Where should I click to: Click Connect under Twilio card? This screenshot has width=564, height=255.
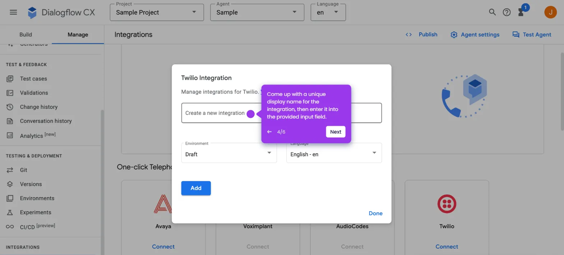[x=447, y=247]
